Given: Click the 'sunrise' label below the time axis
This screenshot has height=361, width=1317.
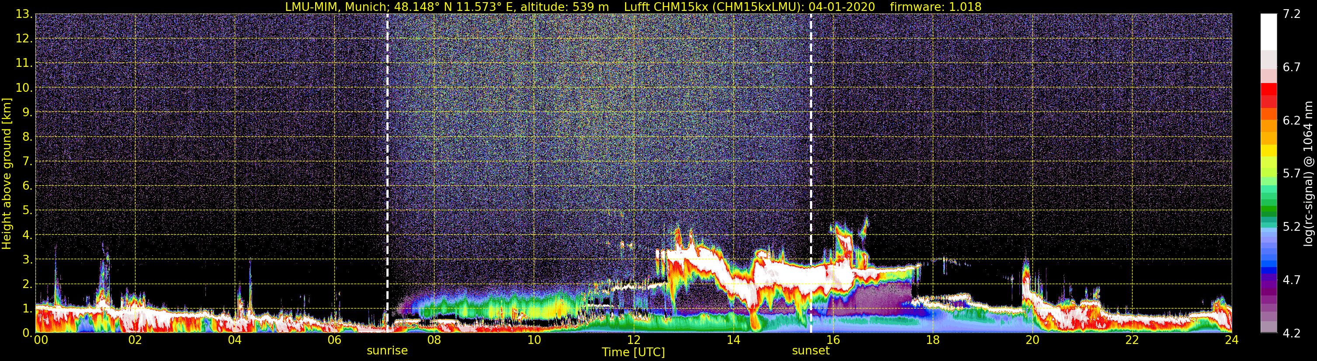Looking at the screenshot, I should pos(387,351).
